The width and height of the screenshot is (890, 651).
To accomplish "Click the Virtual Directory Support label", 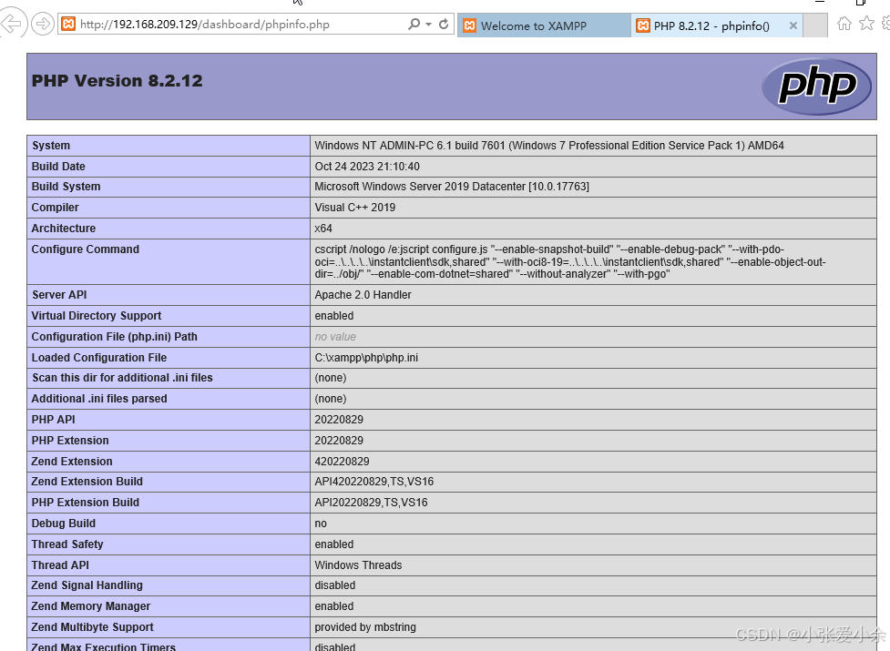I will point(97,315).
